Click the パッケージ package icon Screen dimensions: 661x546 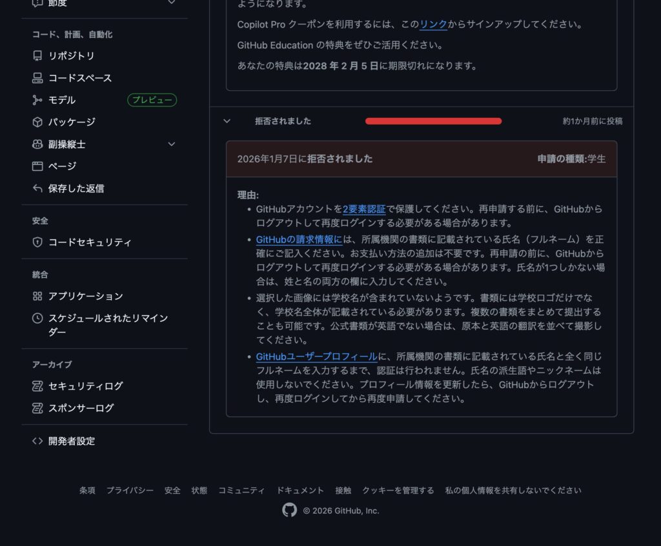tap(37, 122)
